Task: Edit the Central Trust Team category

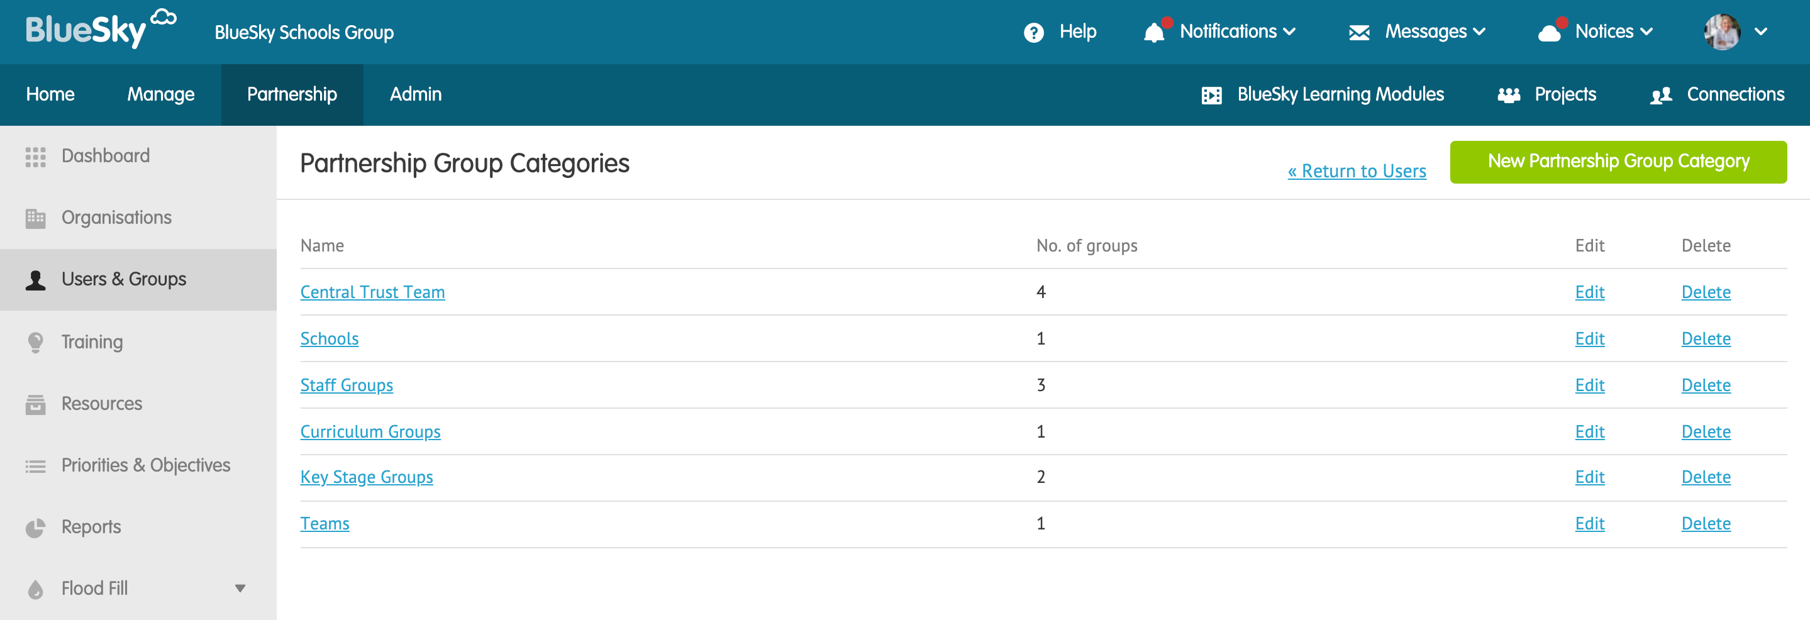Action: [1589, 292]
